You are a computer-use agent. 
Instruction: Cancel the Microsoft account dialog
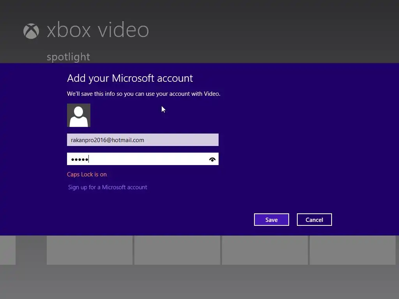tap(314, 220)
